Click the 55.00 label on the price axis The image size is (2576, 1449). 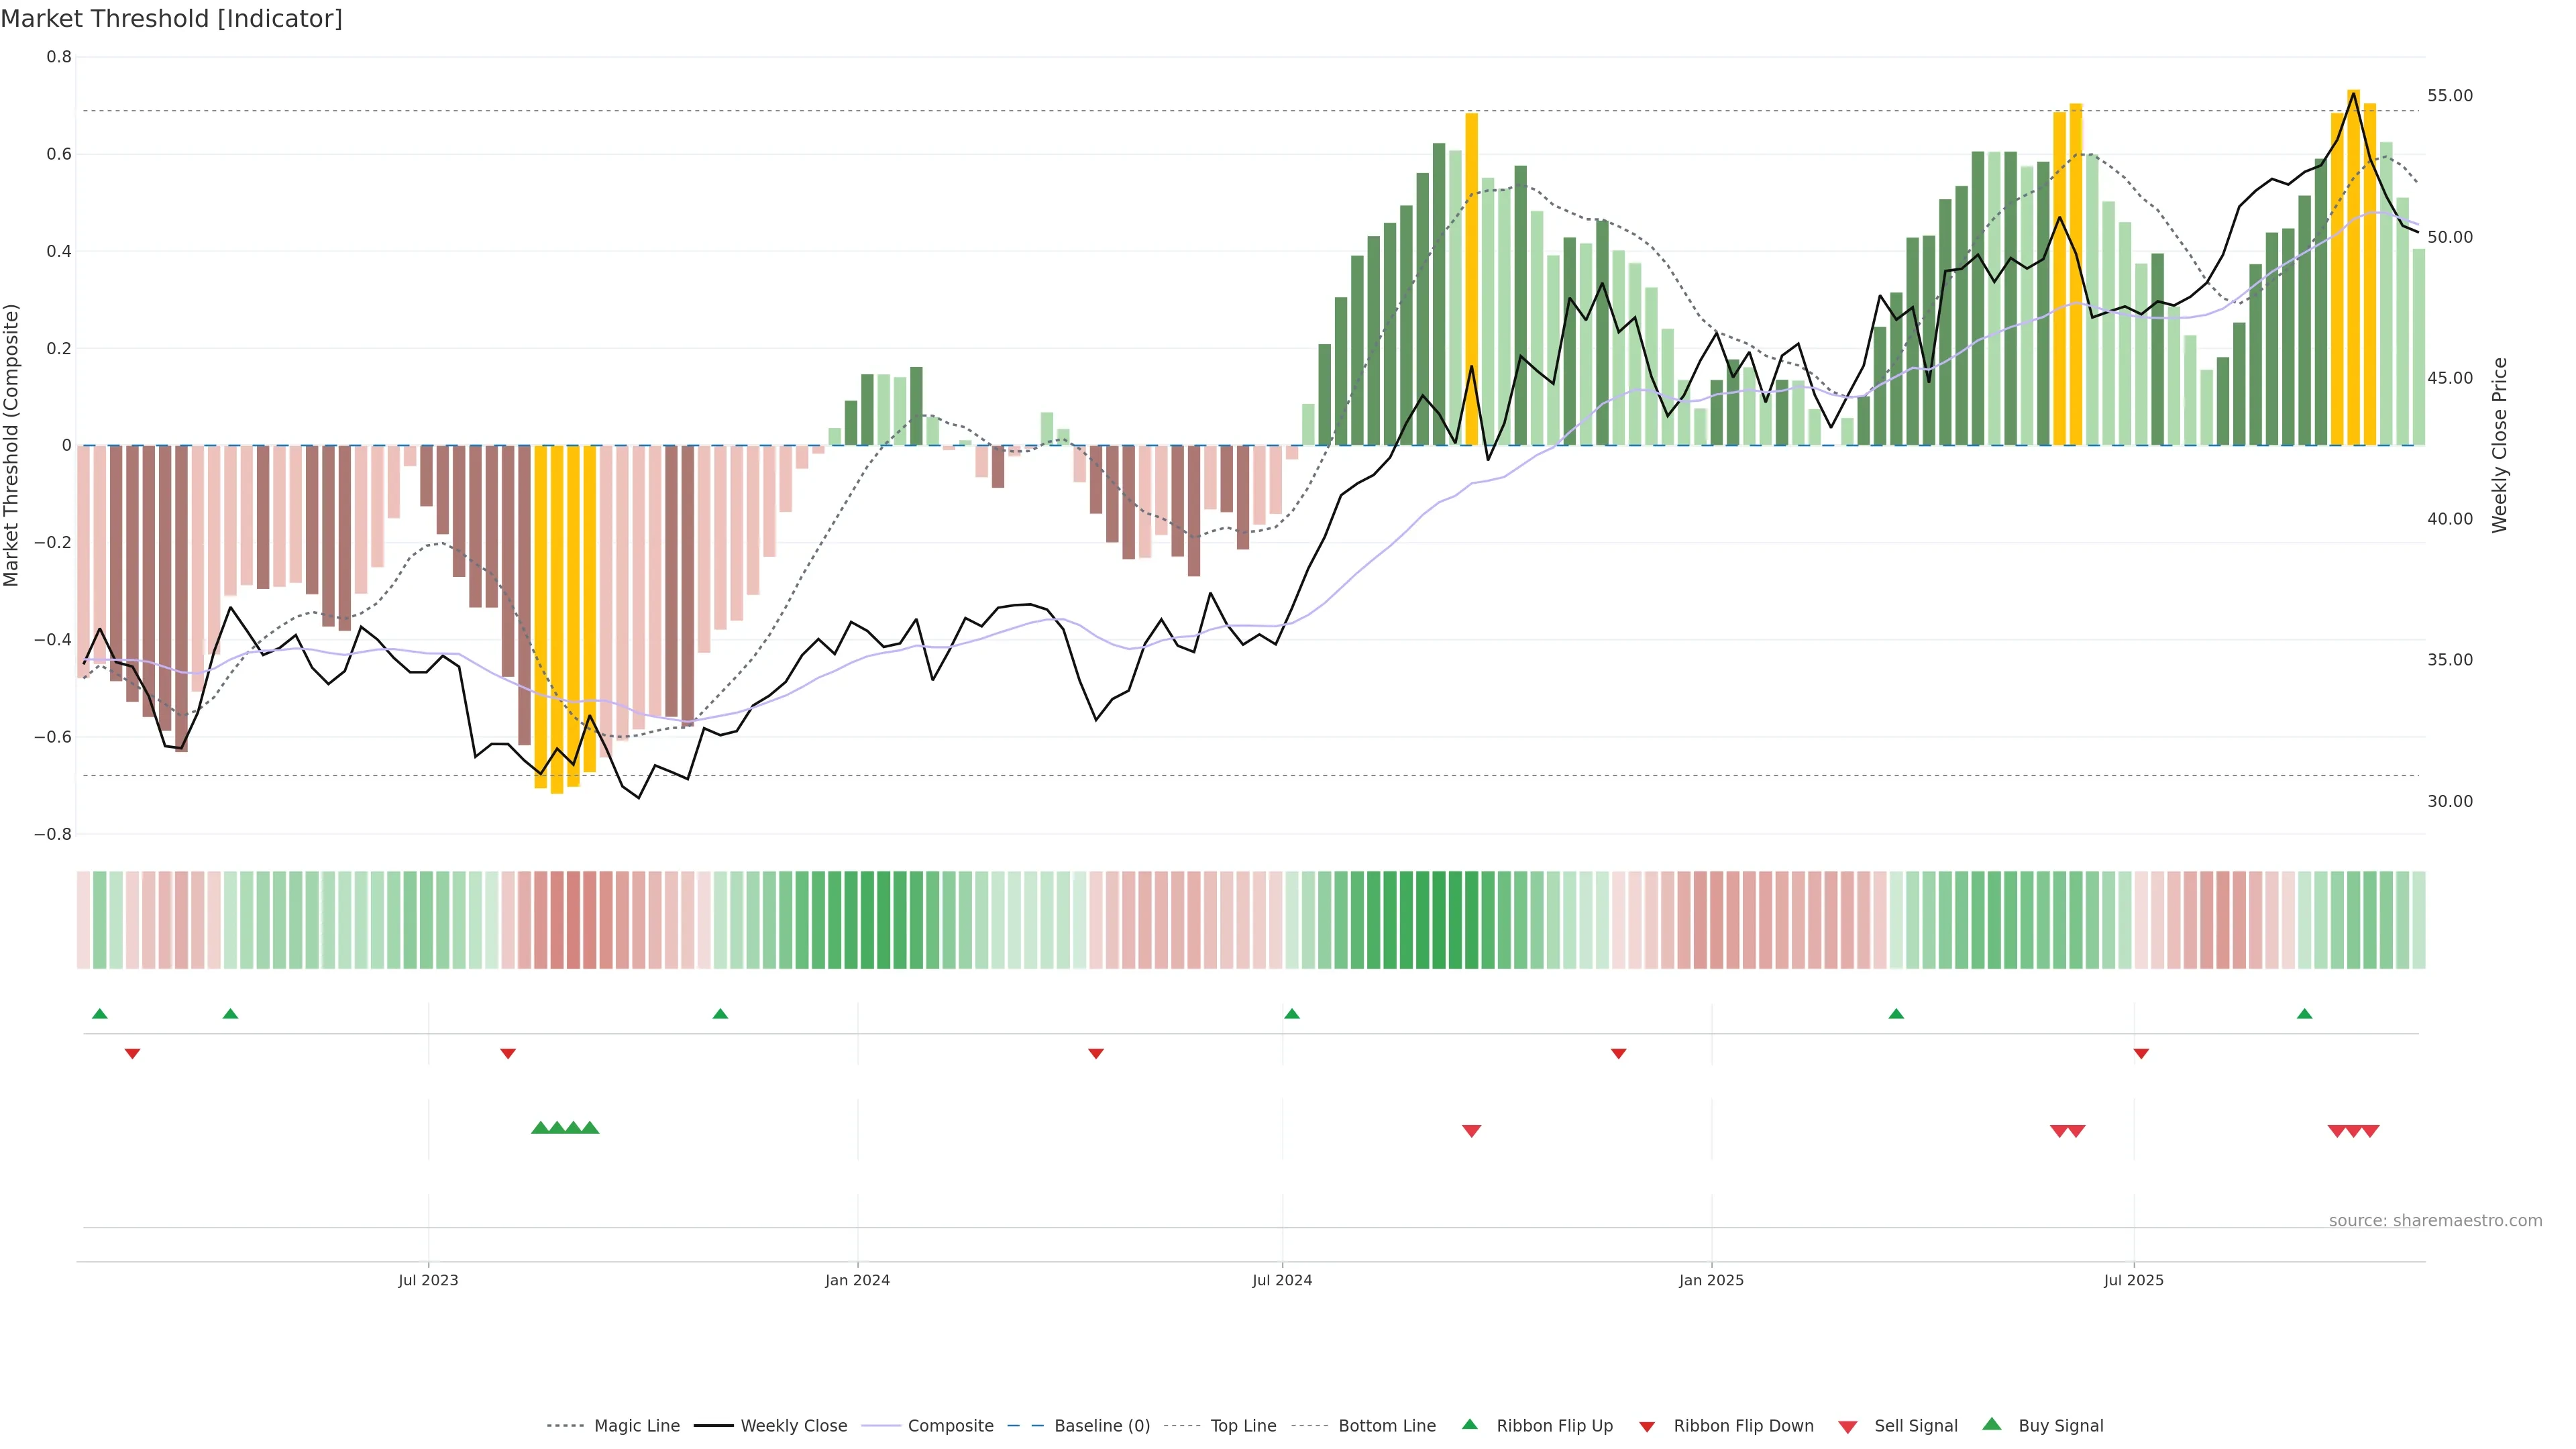(x=2449, y=96)
